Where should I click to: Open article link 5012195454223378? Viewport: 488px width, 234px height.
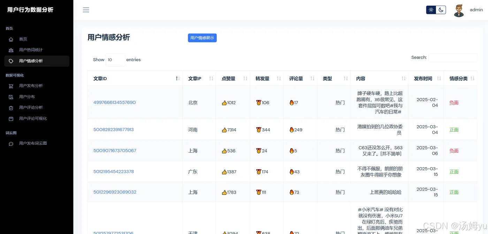(114, 172)
